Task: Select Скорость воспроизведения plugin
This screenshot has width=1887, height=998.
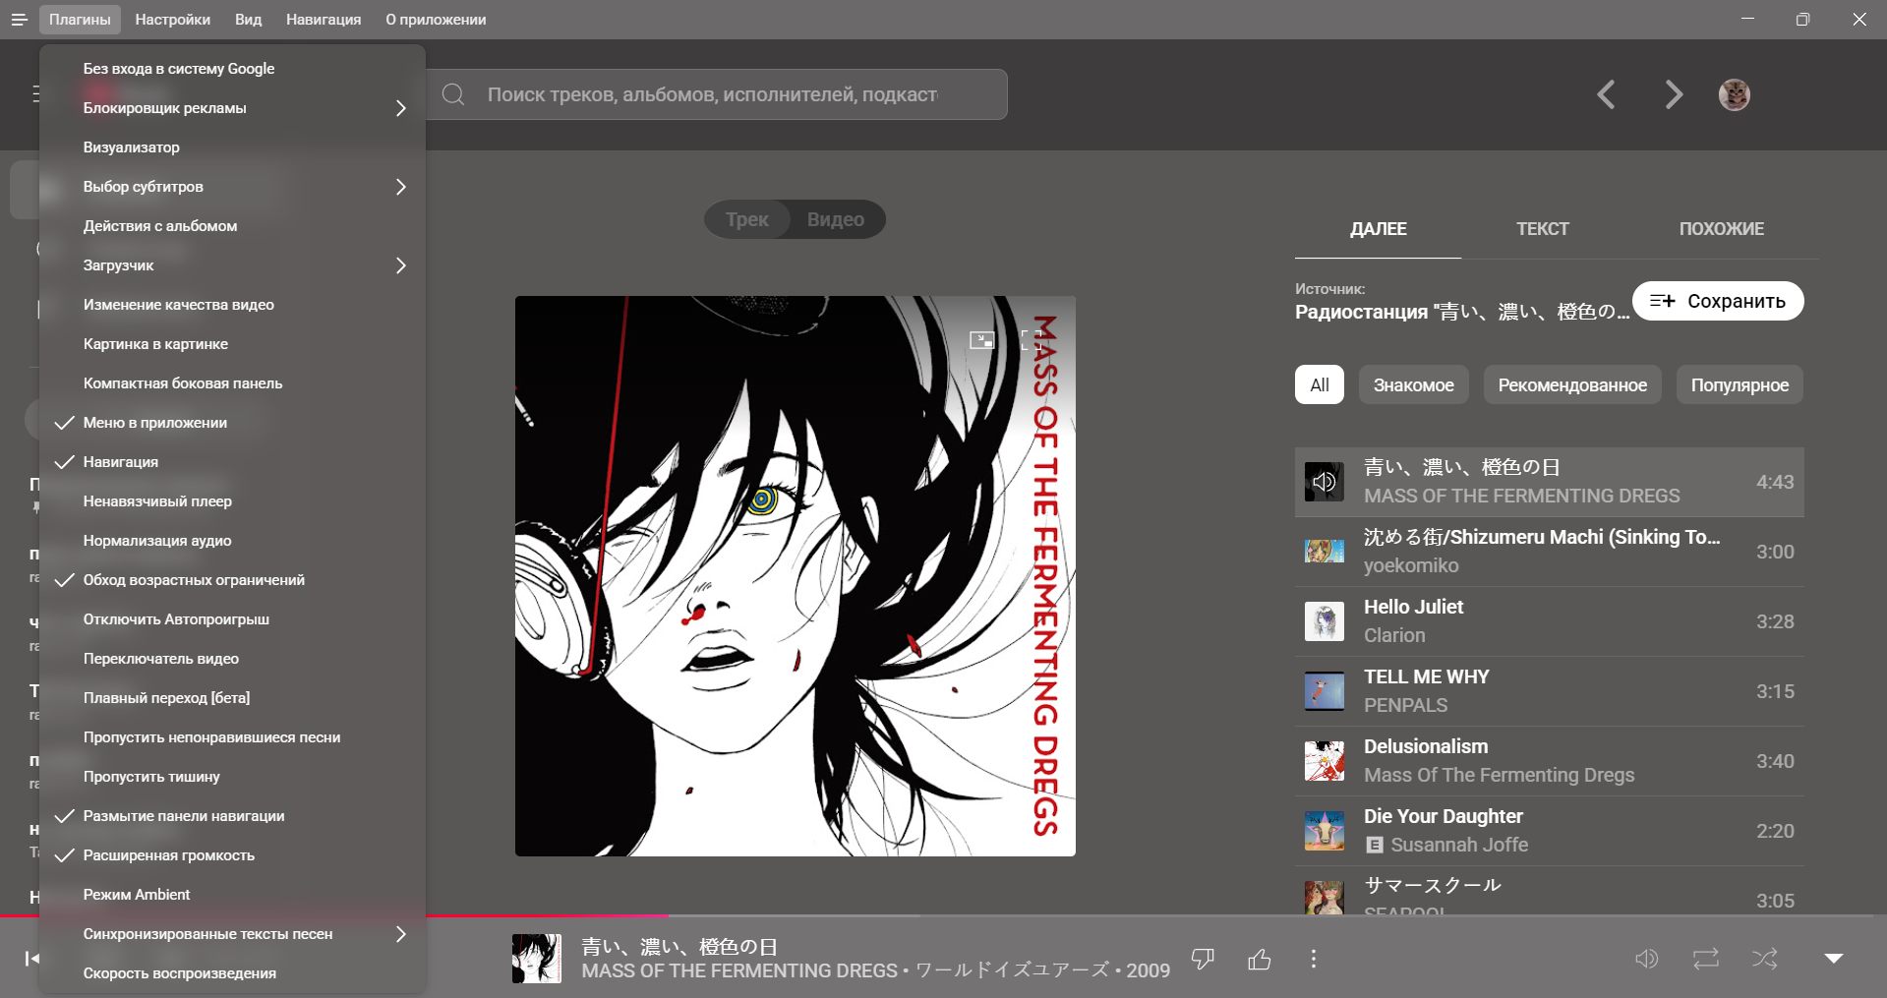Action: tap(232, 973)
